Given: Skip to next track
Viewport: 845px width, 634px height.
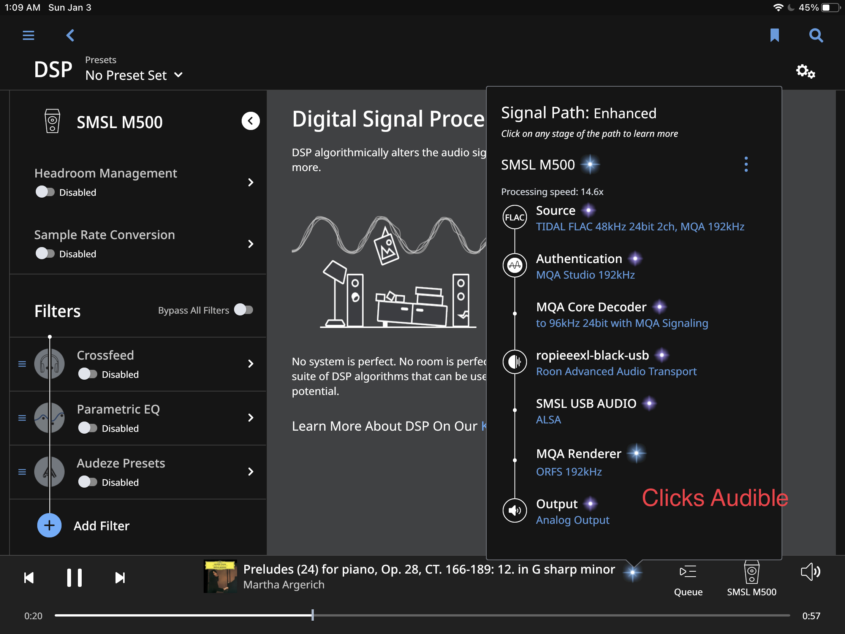Looking at the screenshot, I should [x=120, y=577].
